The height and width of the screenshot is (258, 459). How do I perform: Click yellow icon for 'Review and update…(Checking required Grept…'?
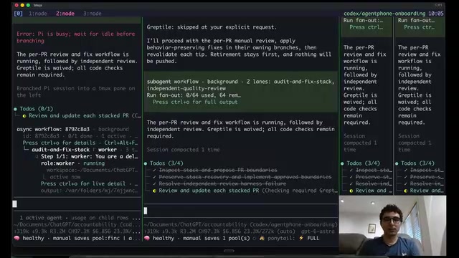click(x=155, y=191)
